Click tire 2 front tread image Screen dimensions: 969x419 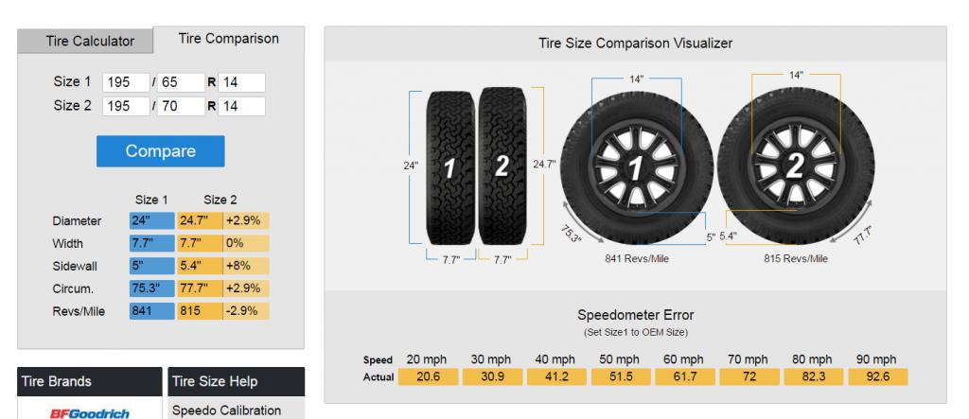point(502,166)
